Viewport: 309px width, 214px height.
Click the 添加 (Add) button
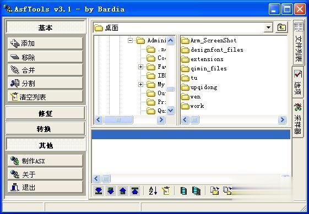tap(45, 43)
